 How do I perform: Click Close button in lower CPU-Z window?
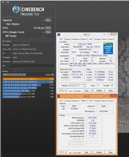click(111, 152)
